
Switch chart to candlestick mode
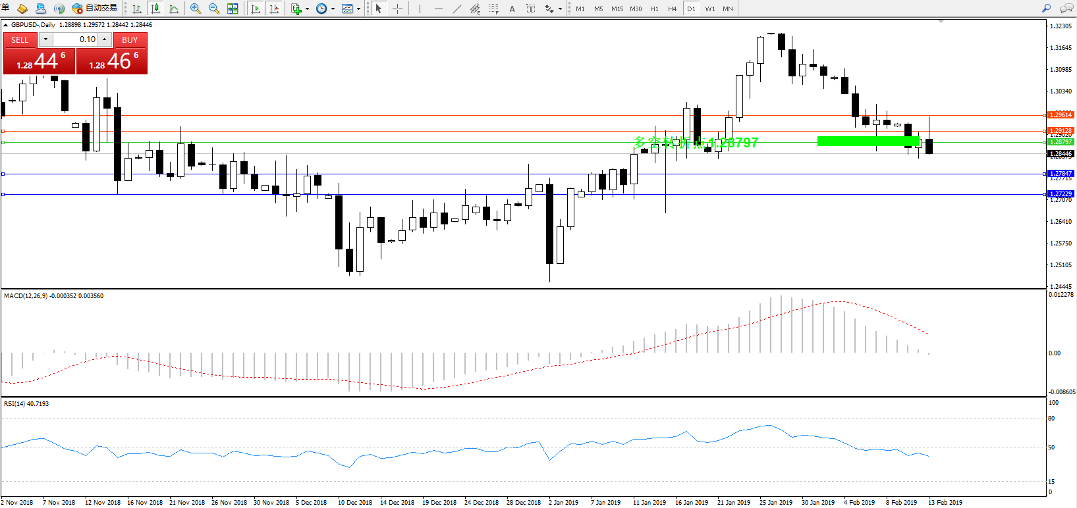tap(155, 9)
